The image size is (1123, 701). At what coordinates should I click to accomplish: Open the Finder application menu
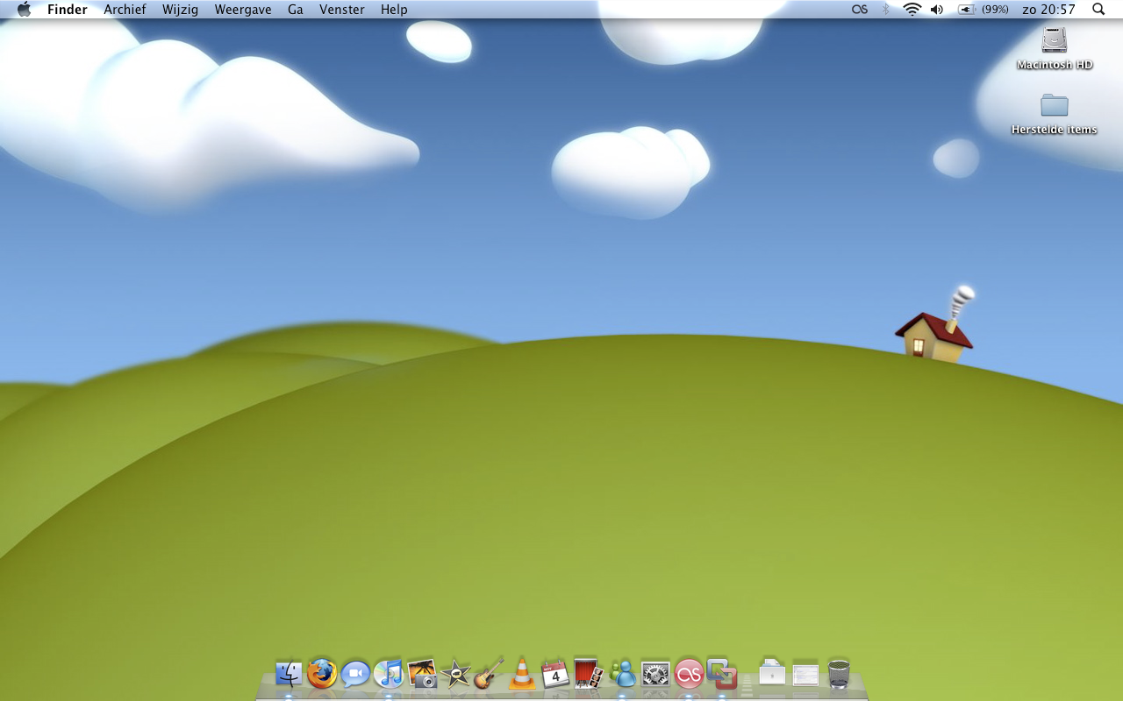(x=68, y=10)
